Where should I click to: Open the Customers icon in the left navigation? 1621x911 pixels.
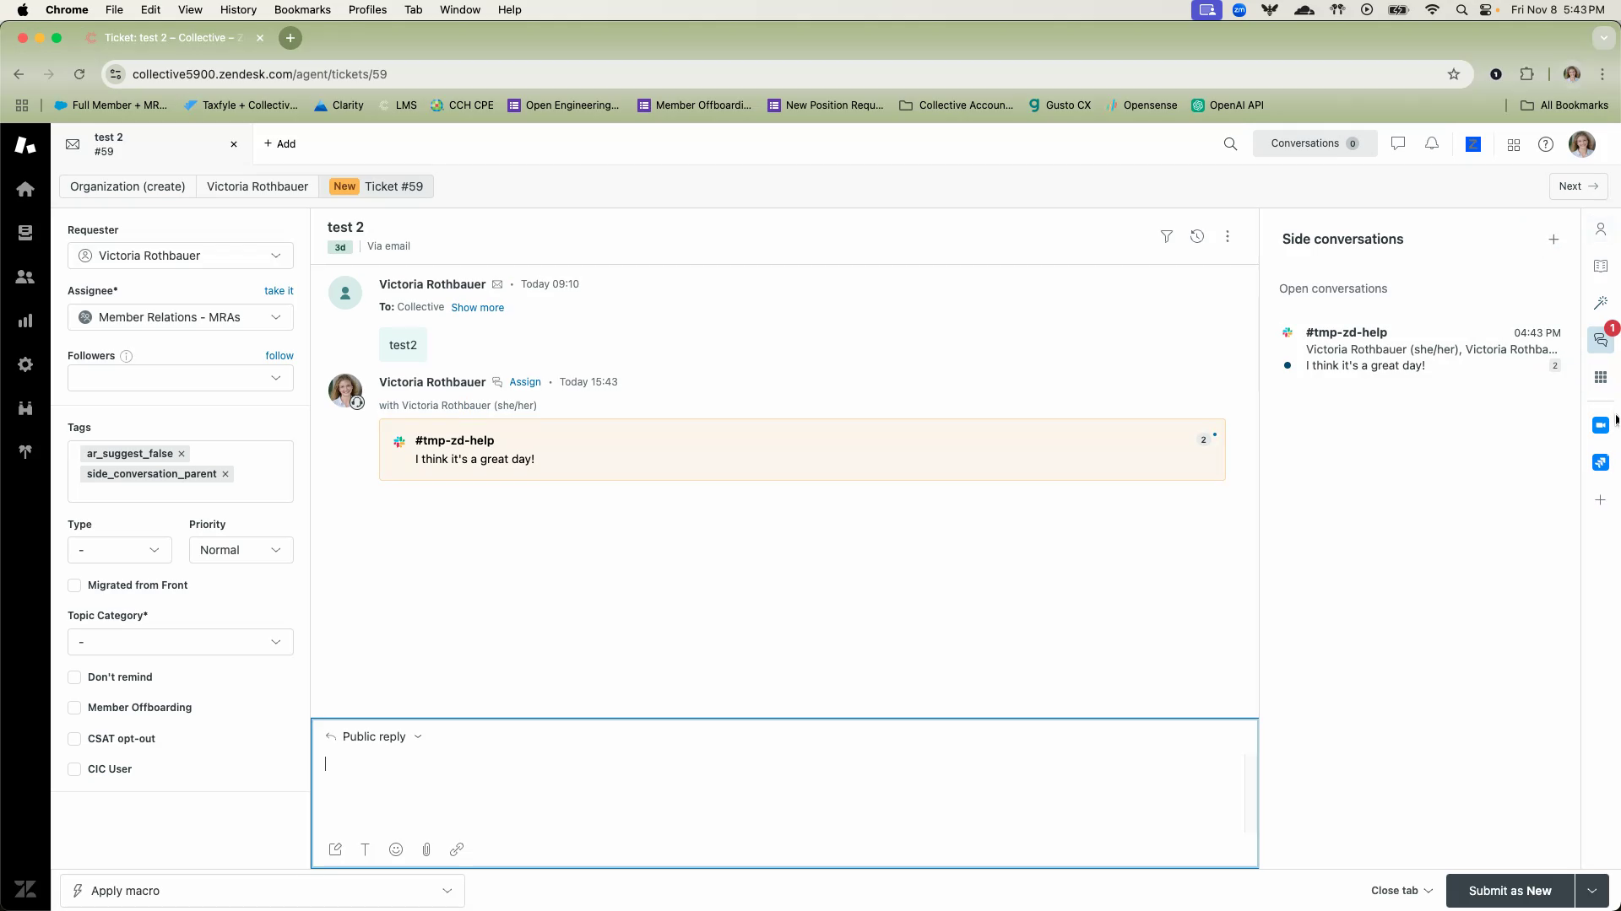coord(25,277)
